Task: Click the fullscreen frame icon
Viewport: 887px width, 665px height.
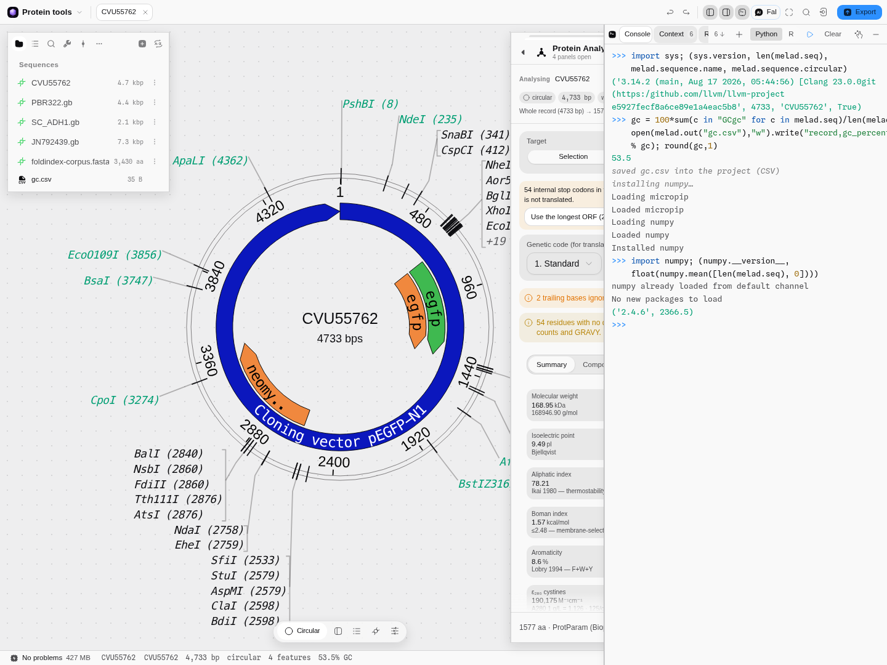Action: tap(789, 12)
